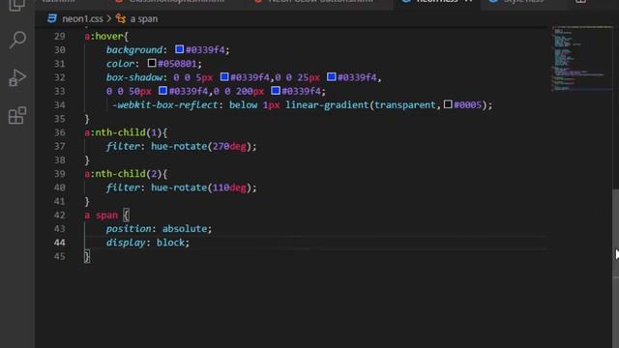
Task: Click '-webkit-box-reflect' property text
Action: point(165,105)
